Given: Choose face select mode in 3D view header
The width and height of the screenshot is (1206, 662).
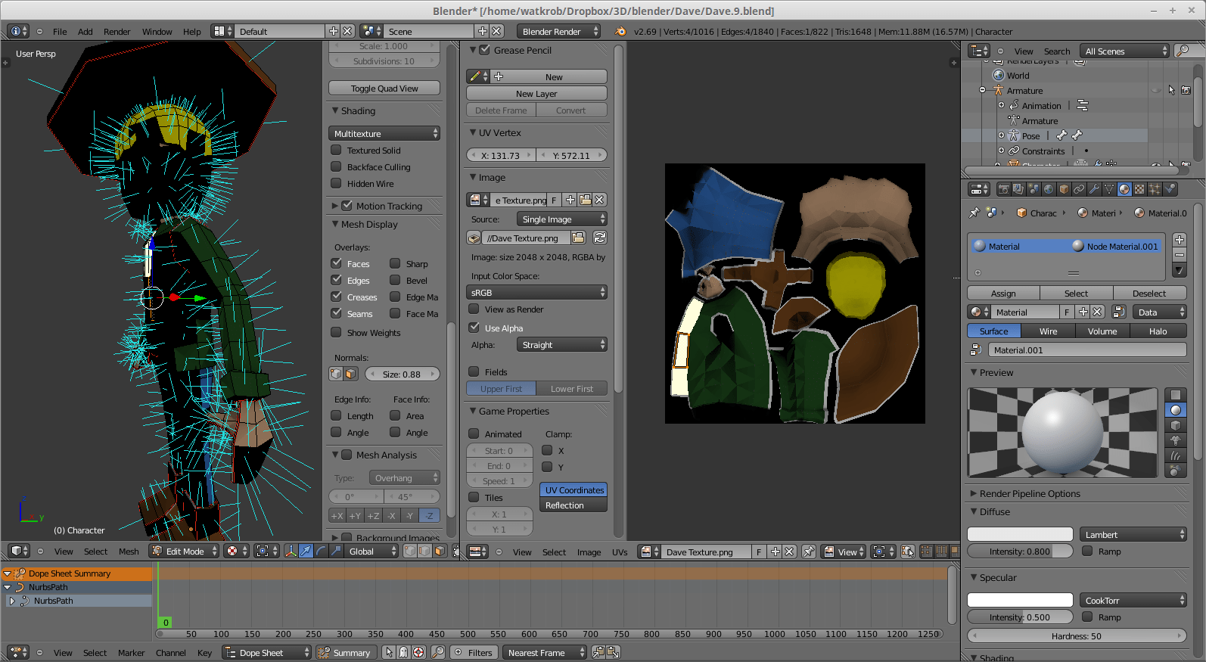Looking at the screenshot, I should (440, 552).
